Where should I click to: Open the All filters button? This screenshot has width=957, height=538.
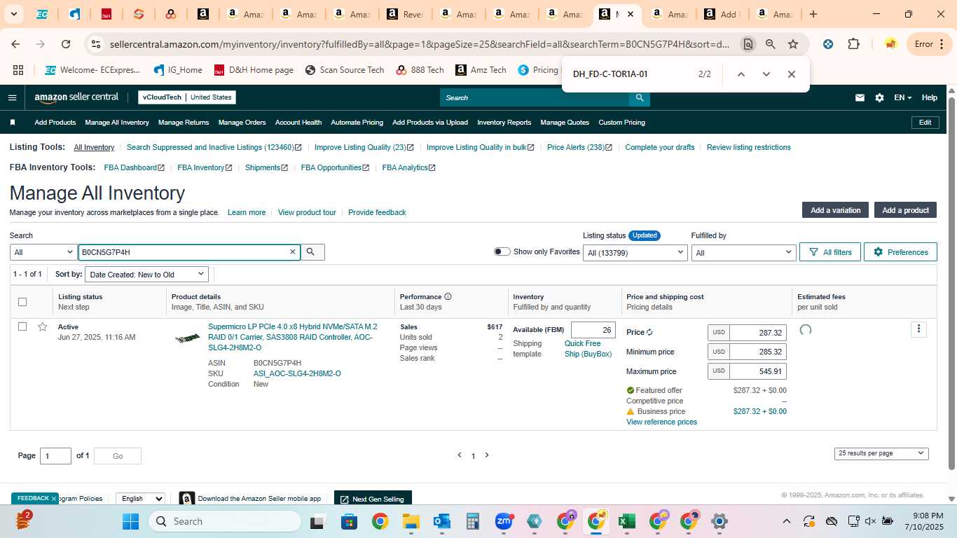point(830,252)
